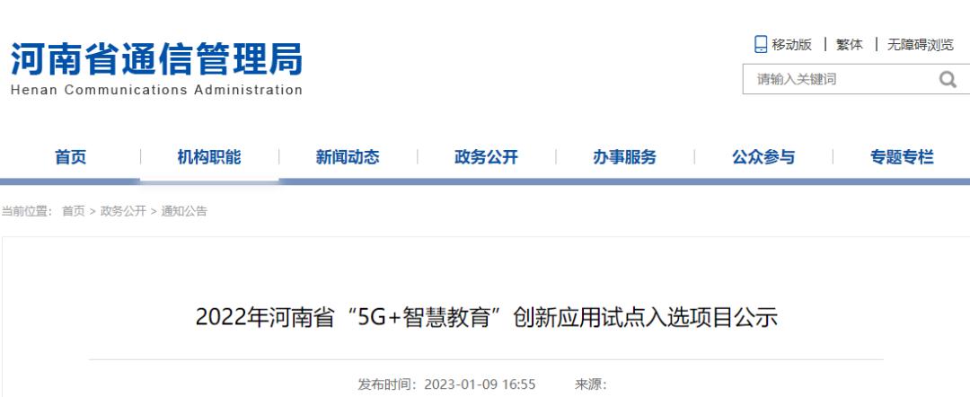Select 新闻动态 in the main menu

click(348, 157)
